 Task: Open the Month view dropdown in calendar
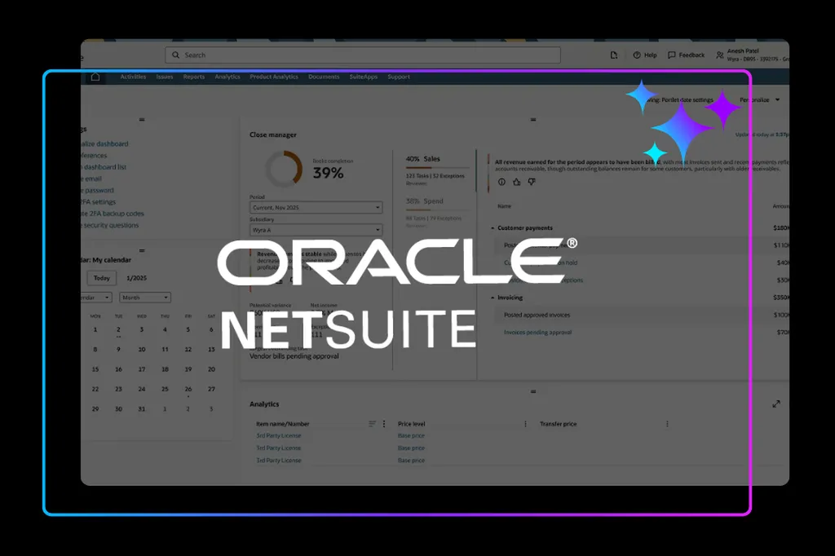pos(145,298)
